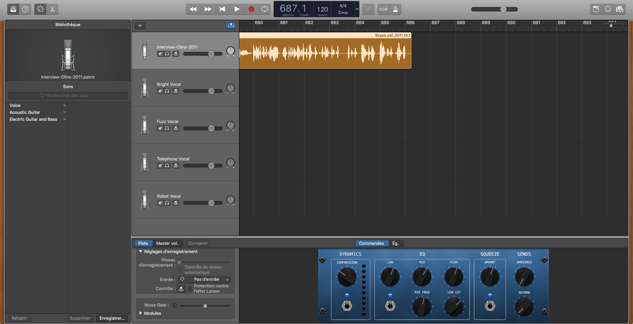Open Smart Controls dial icon
Viewport: 633px width, 324px height.
click(40, 9)
